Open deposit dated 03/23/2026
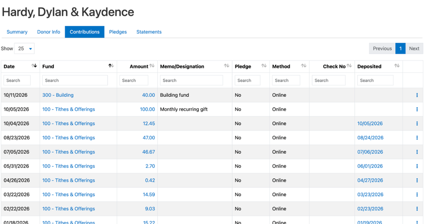This screenshot has width=426, height=224. click(370, 194)
